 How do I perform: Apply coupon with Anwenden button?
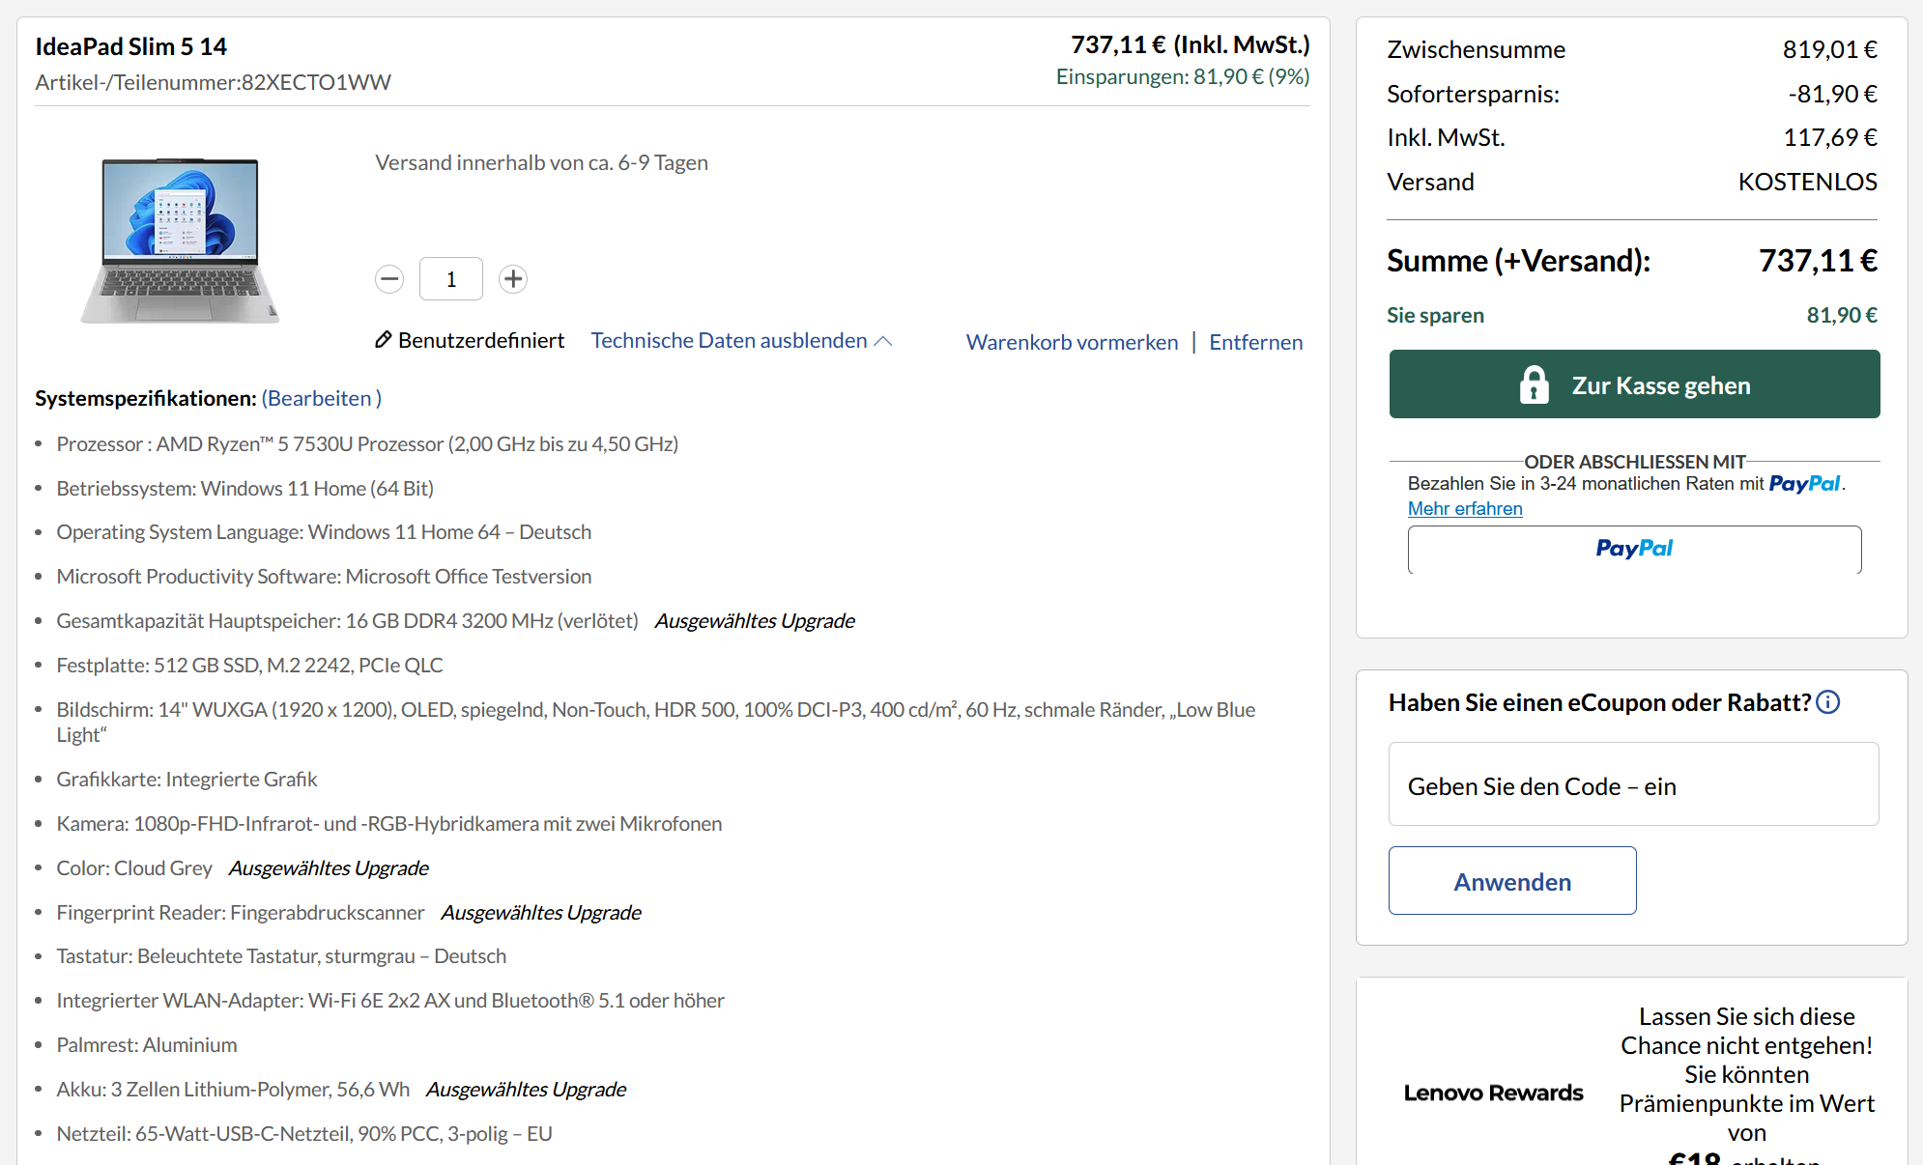[x=1512, y=881]
